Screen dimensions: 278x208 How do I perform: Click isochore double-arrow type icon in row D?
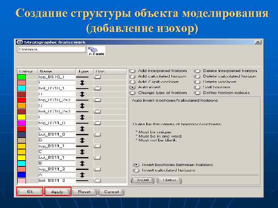pyautogui.click(x=82, y=140)
